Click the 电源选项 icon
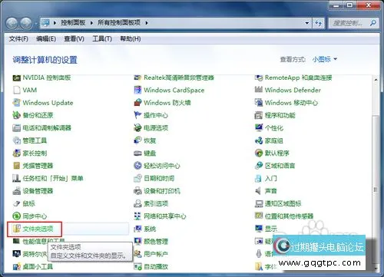The image size is (384, 277). pos(137,127)
